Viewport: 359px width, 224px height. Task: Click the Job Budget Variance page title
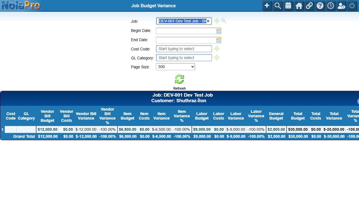click(153, 6)
